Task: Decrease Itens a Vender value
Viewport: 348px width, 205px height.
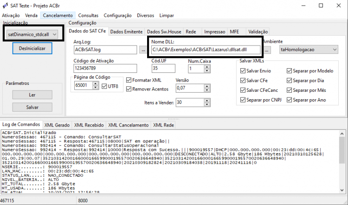Action: [x=207, y=105]
